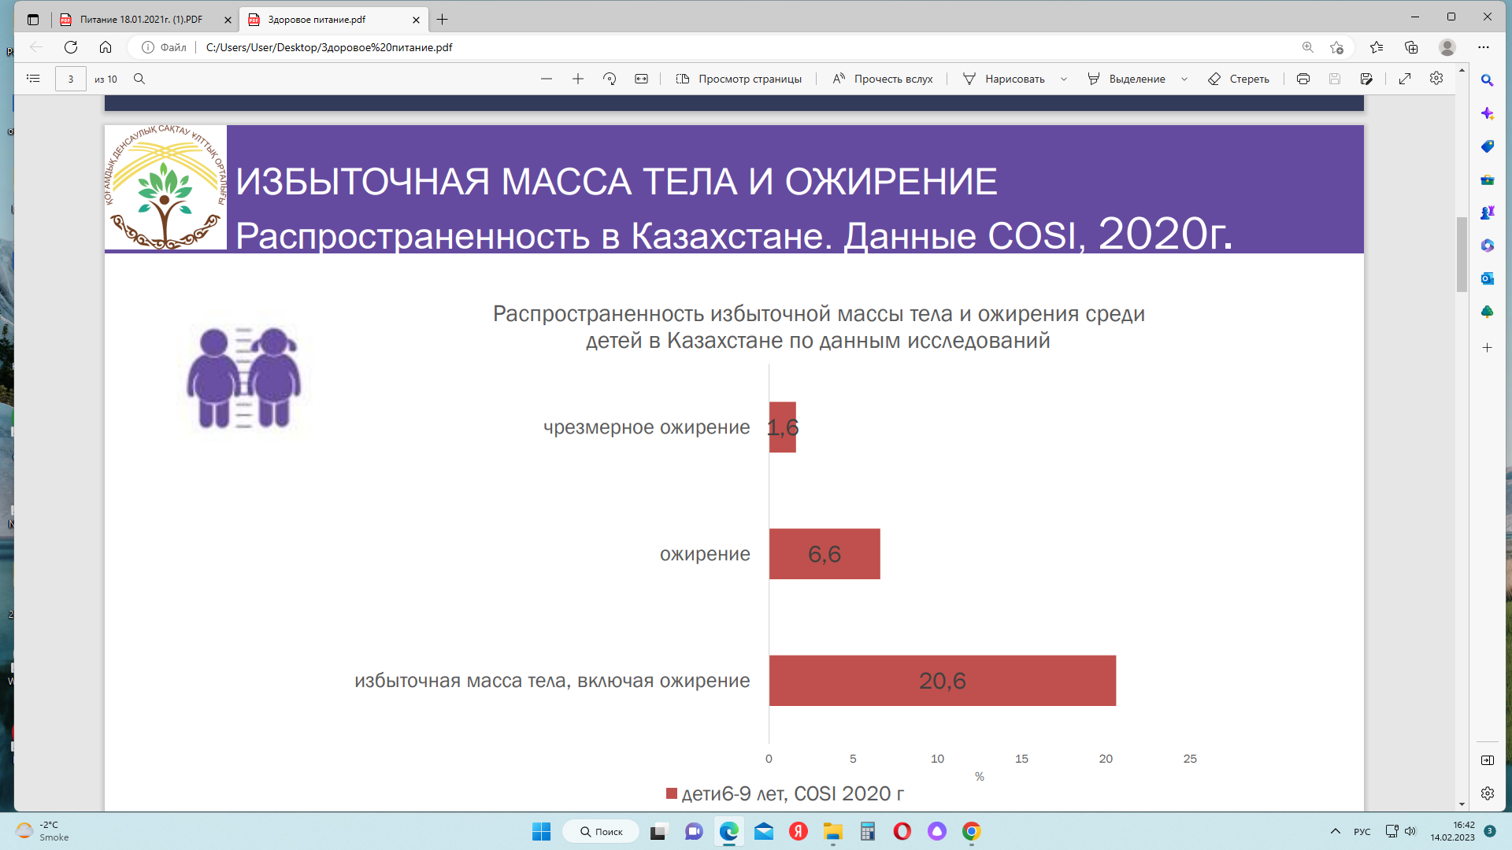Open Opera browser from taskbar

[x=902, y=831]
